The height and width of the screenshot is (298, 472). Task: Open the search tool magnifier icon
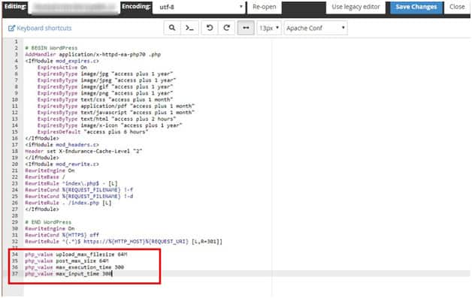[172, 28]
